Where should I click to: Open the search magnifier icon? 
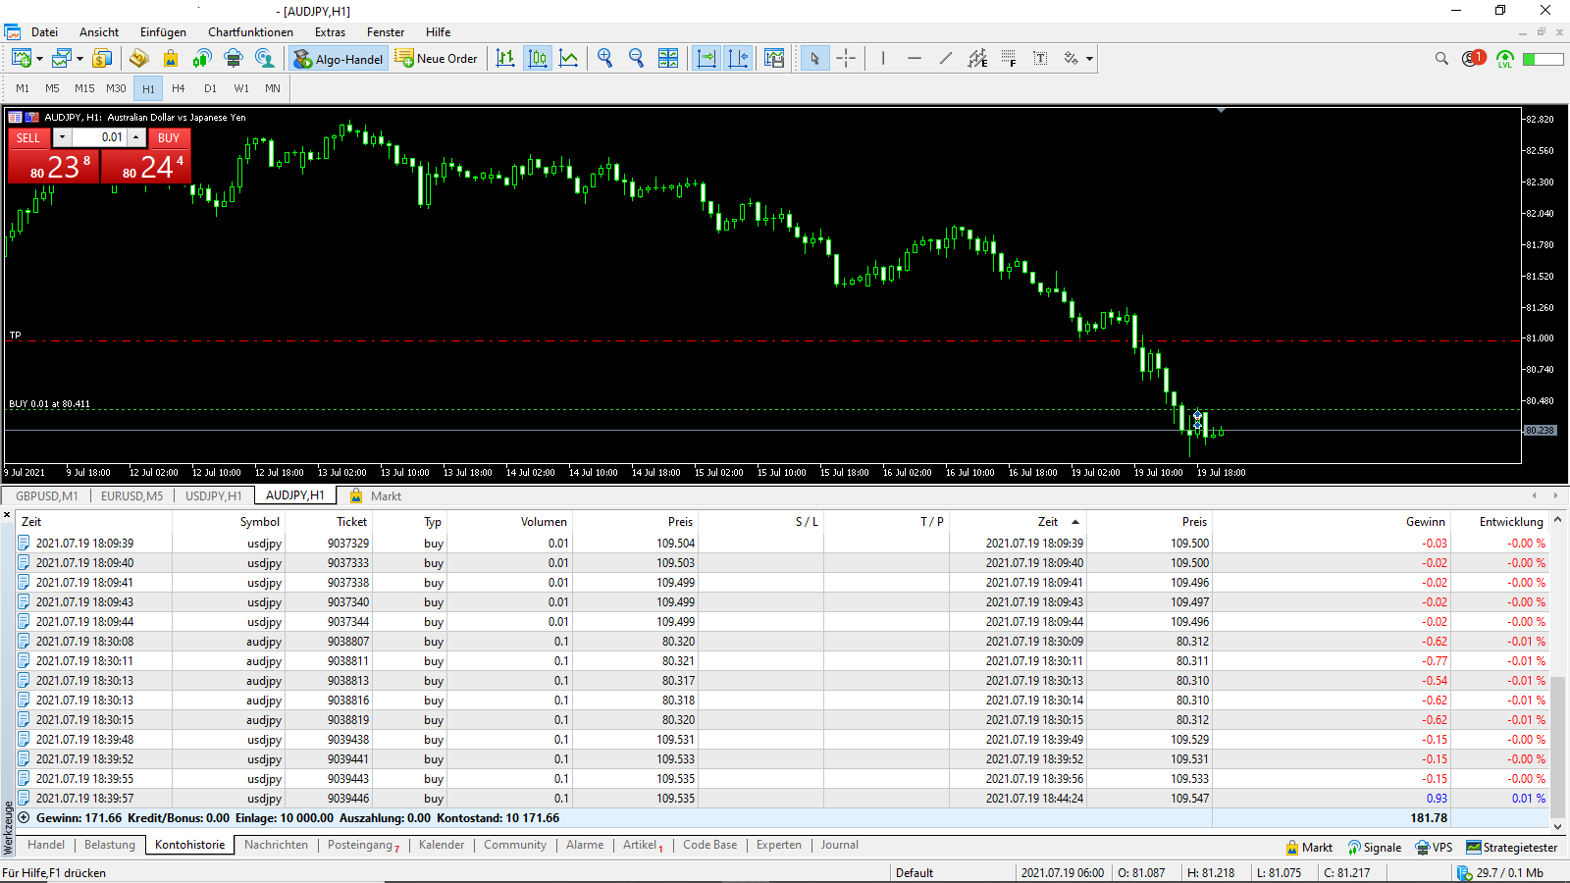point(1441,59)
